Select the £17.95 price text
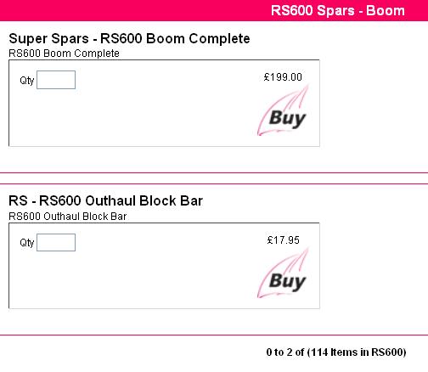Image resolution: width=428 pixels, height=372 pixels. pos(283,240)
